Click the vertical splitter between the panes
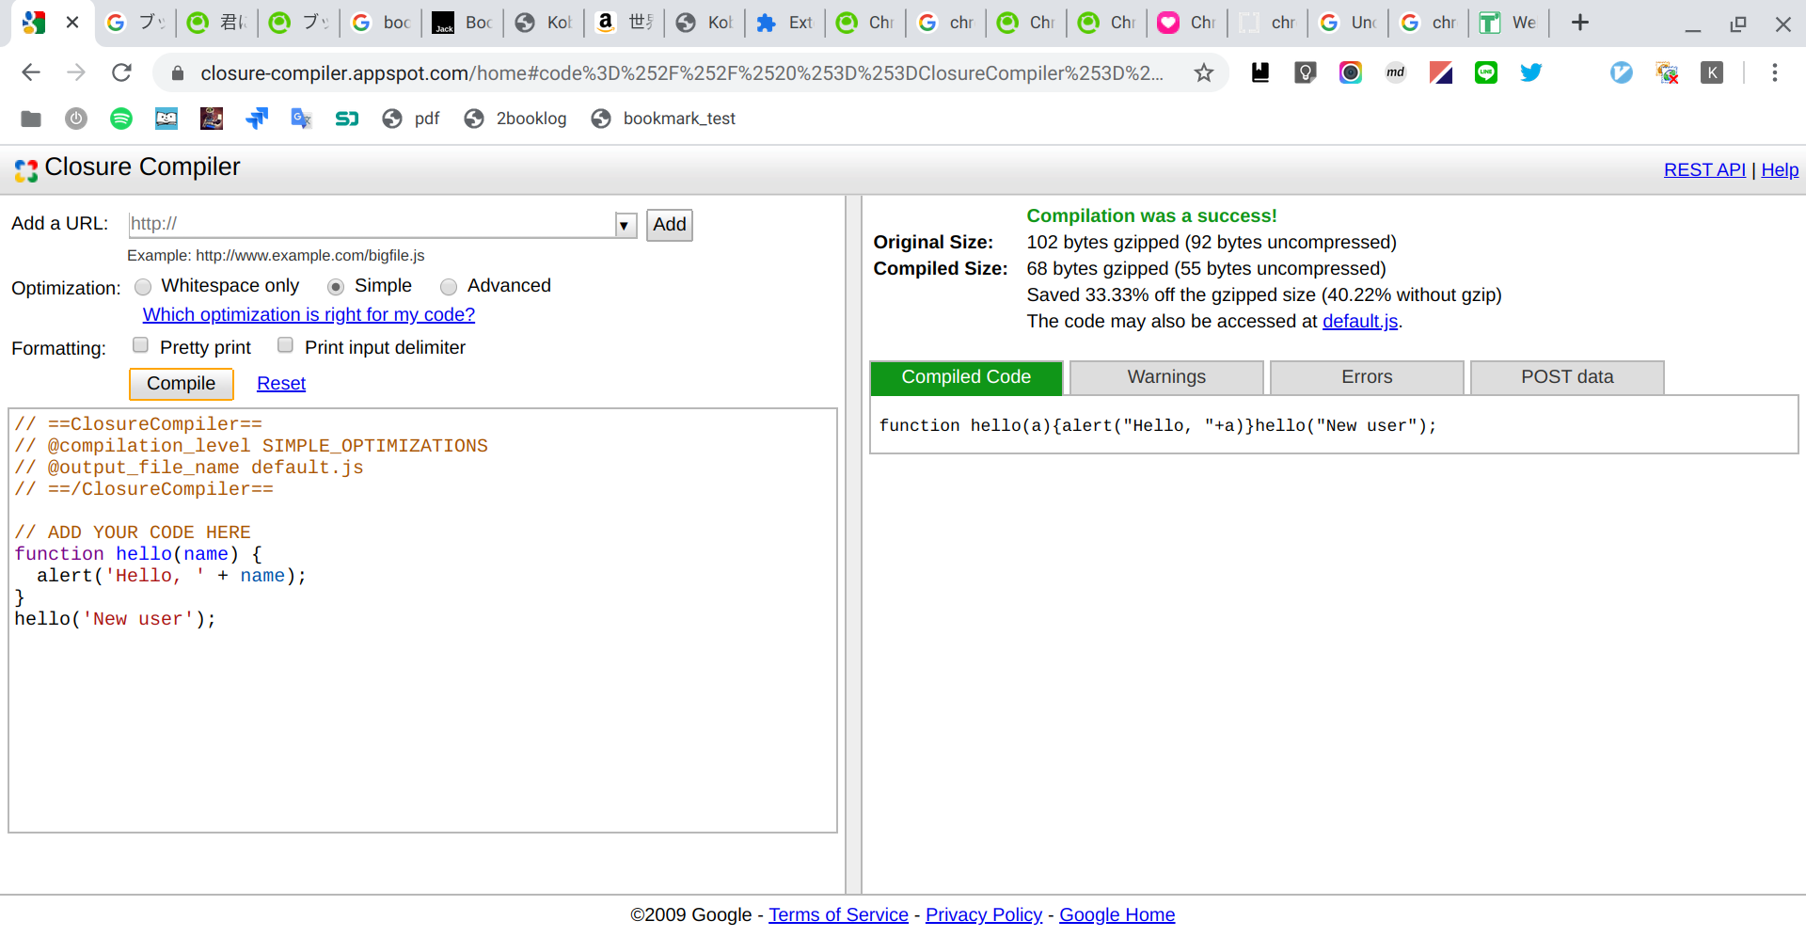 (x=853, y=545)
